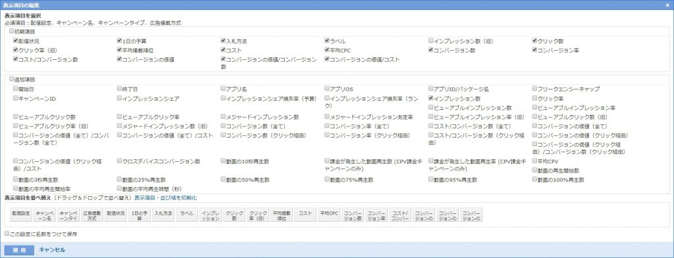
Task: Check the 動画の95%再生数 checkbox
Action: point(430,179)
